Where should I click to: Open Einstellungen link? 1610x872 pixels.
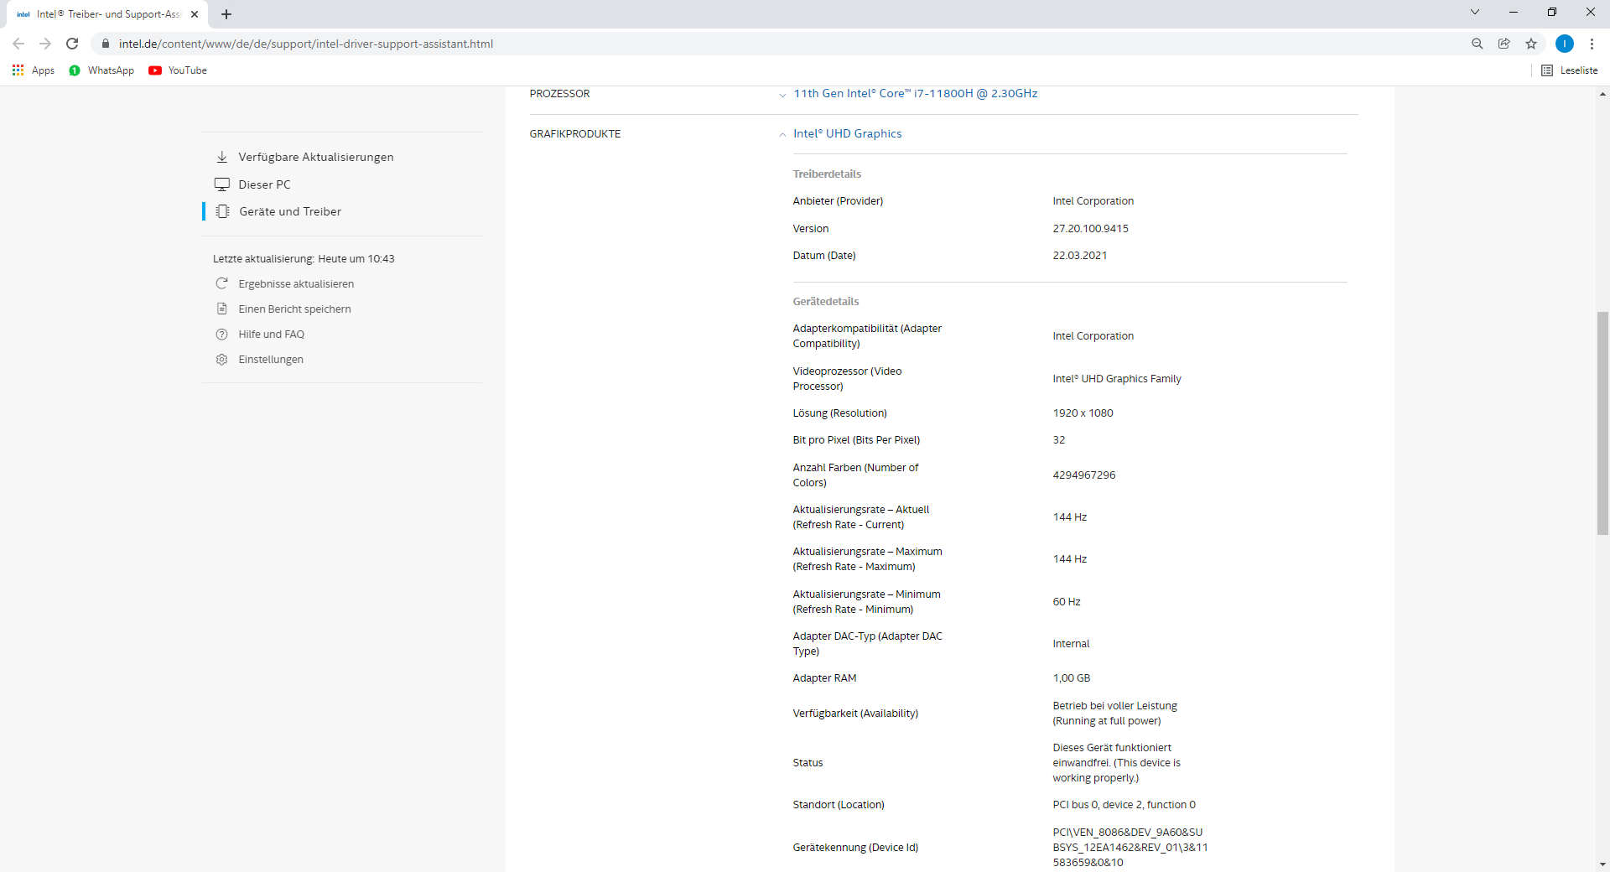tap(271, 360)
